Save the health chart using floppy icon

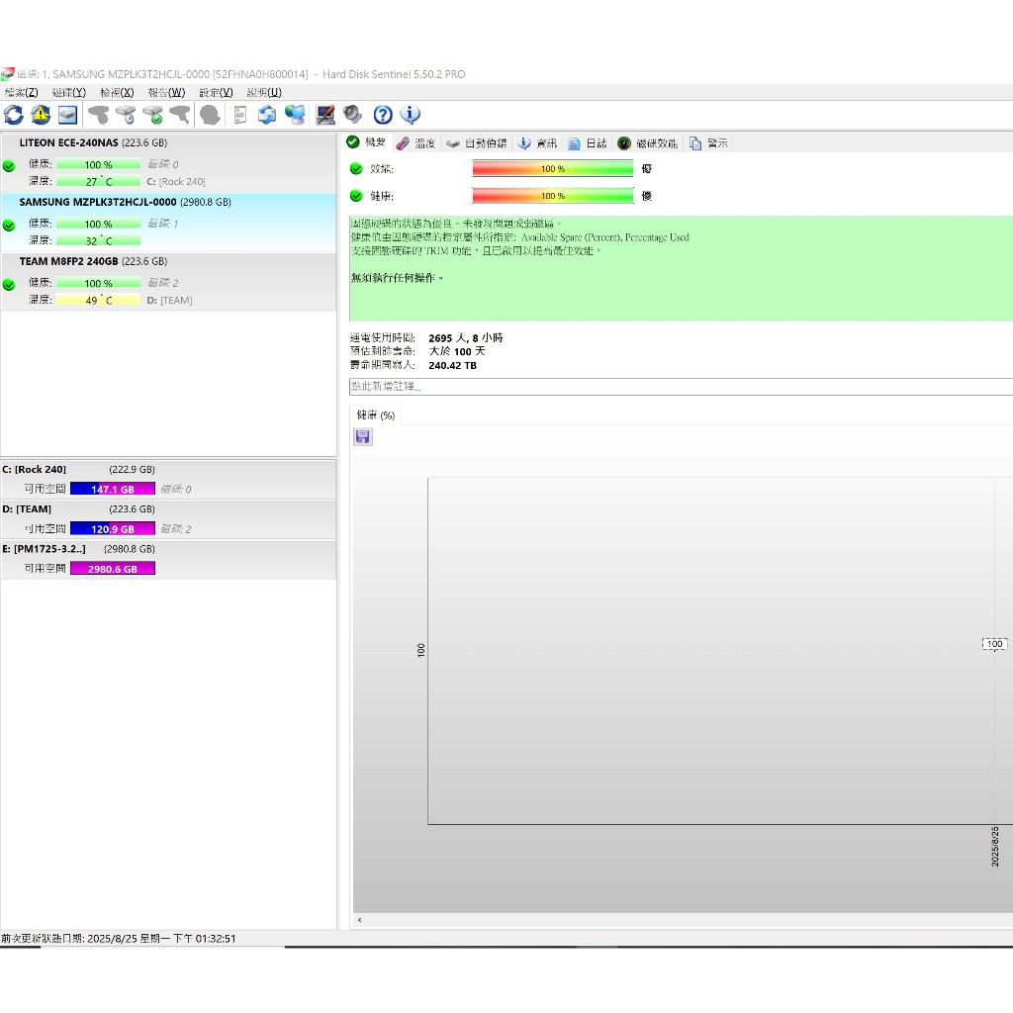coord(363,436)
